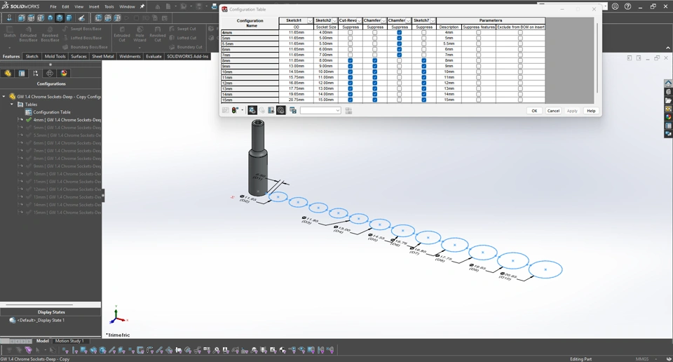The image size is (673, 362).
Task: Uncheck second Chamfer Suppress for 7mm row
Action: click(400, 55)
